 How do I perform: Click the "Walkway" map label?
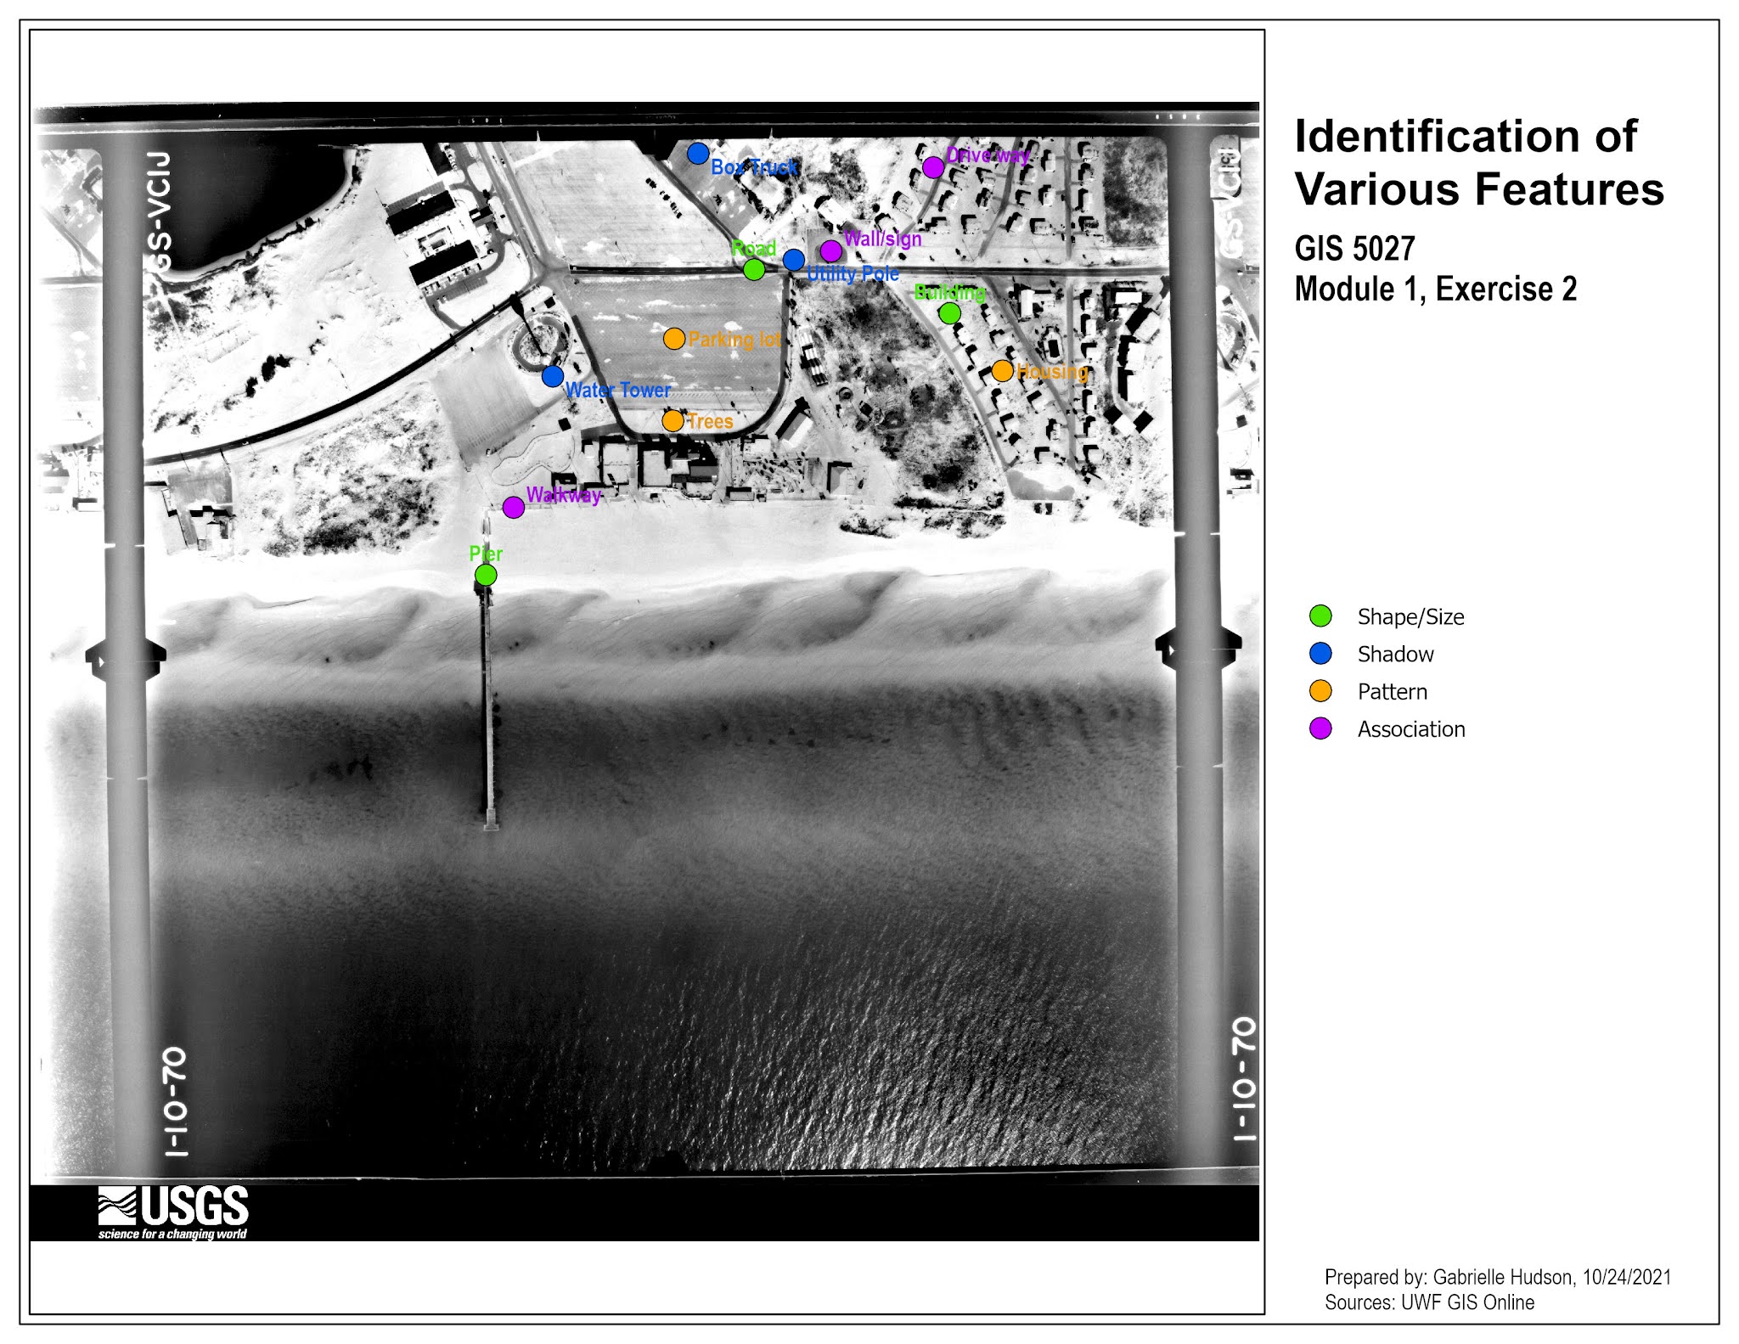pos(564,495)
